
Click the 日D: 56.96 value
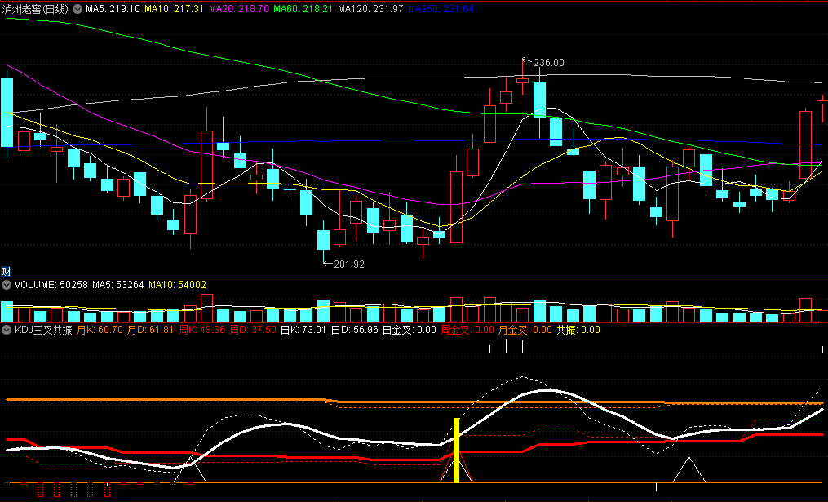click(x=354, y=330)
